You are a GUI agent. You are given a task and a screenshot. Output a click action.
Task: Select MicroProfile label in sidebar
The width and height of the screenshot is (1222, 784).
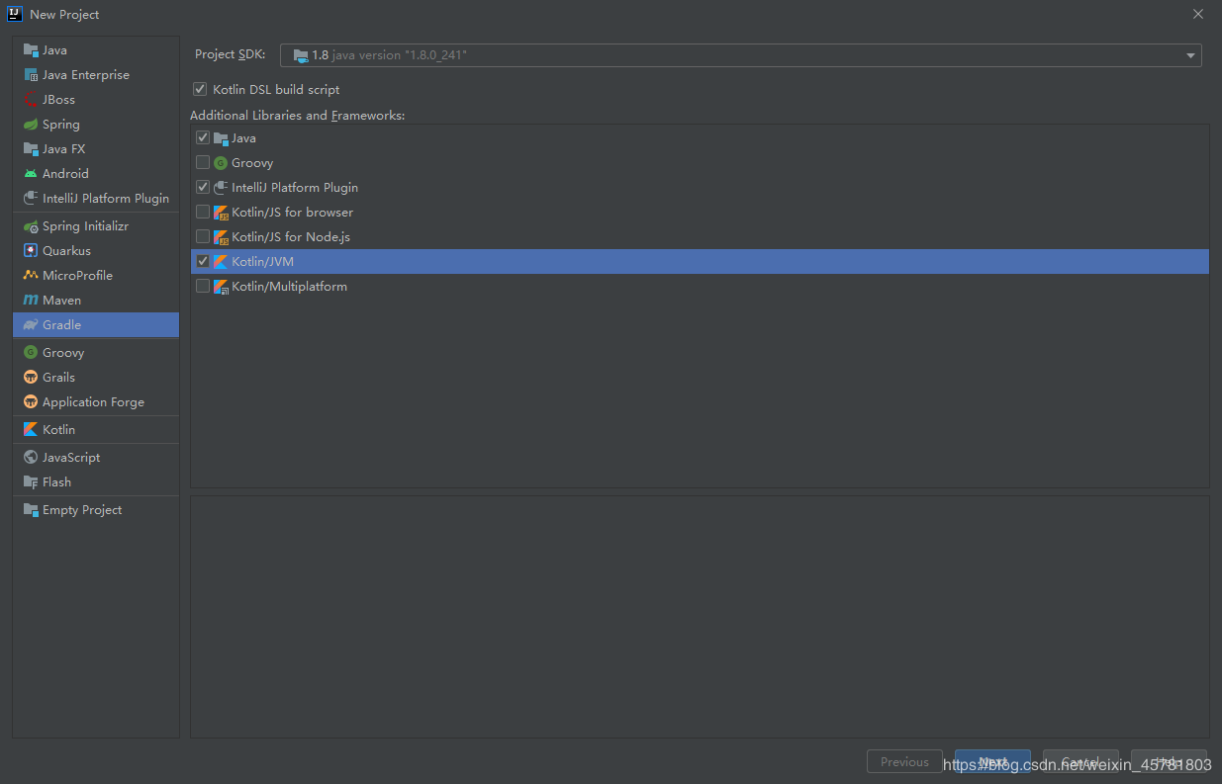(x=77, y=275)
